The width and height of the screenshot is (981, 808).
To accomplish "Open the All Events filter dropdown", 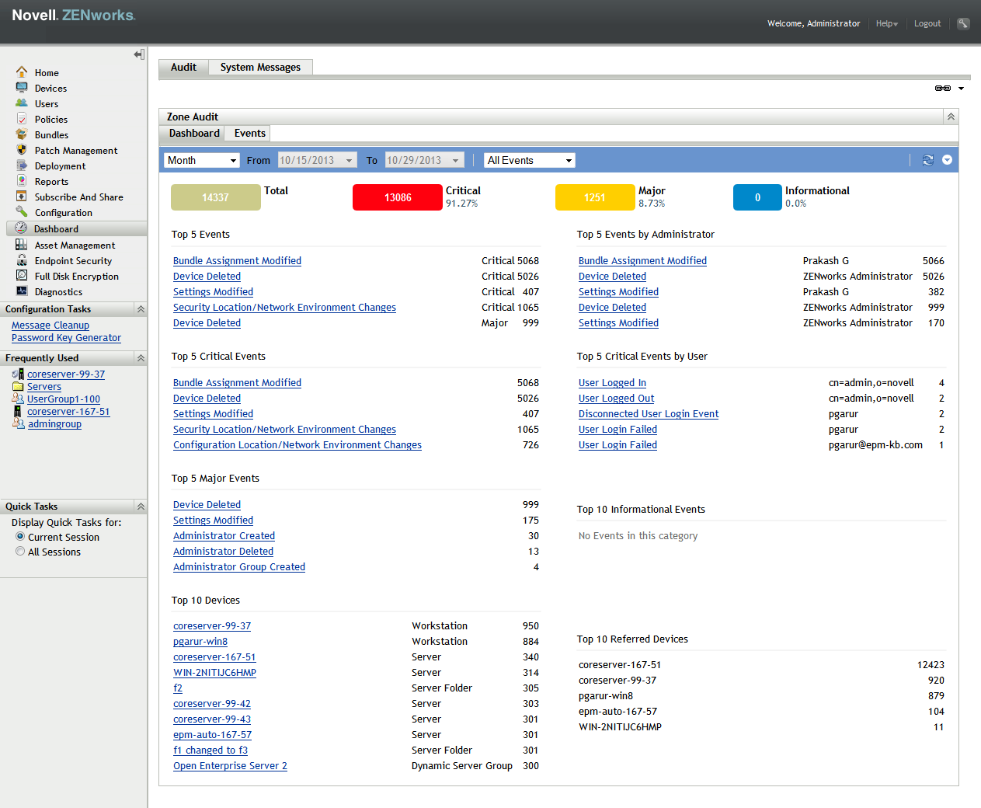I will 529,160.
